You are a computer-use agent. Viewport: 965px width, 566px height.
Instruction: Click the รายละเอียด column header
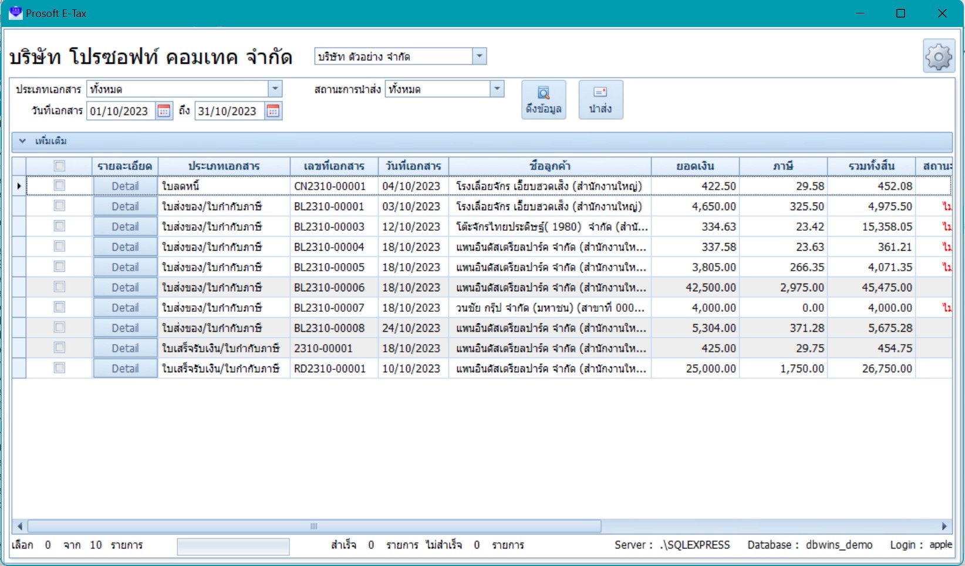click(125, 166)
